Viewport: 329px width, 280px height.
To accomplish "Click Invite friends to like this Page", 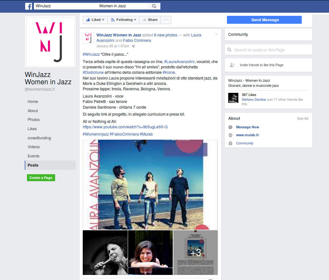I will click(x=261, y=65).
